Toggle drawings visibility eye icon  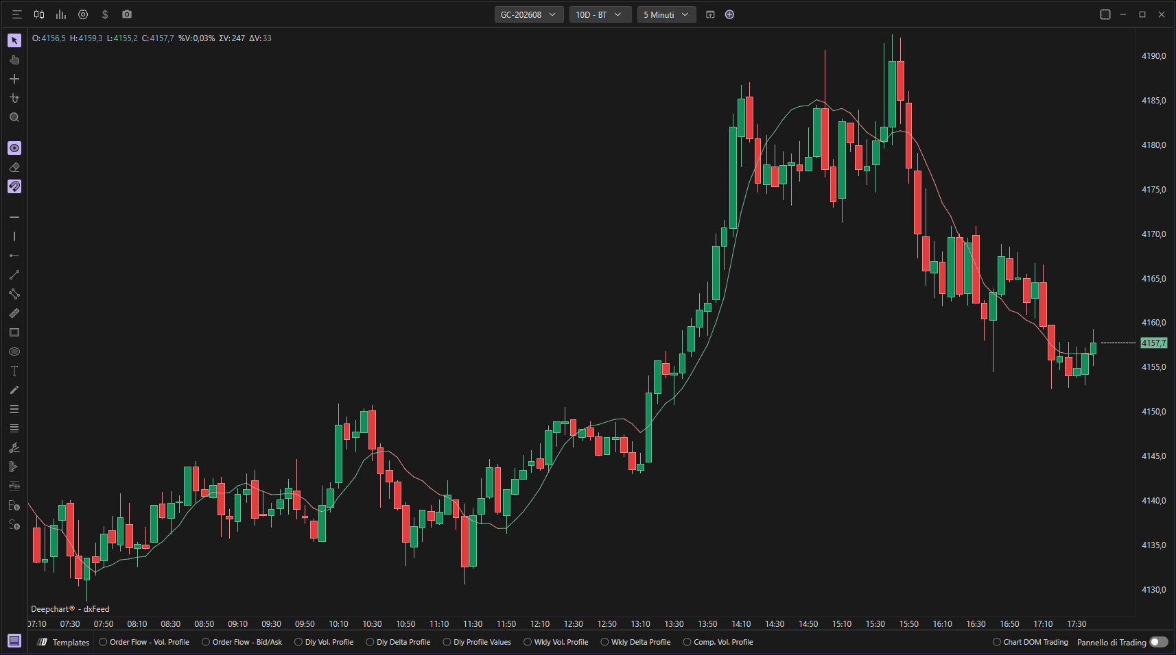14,148
